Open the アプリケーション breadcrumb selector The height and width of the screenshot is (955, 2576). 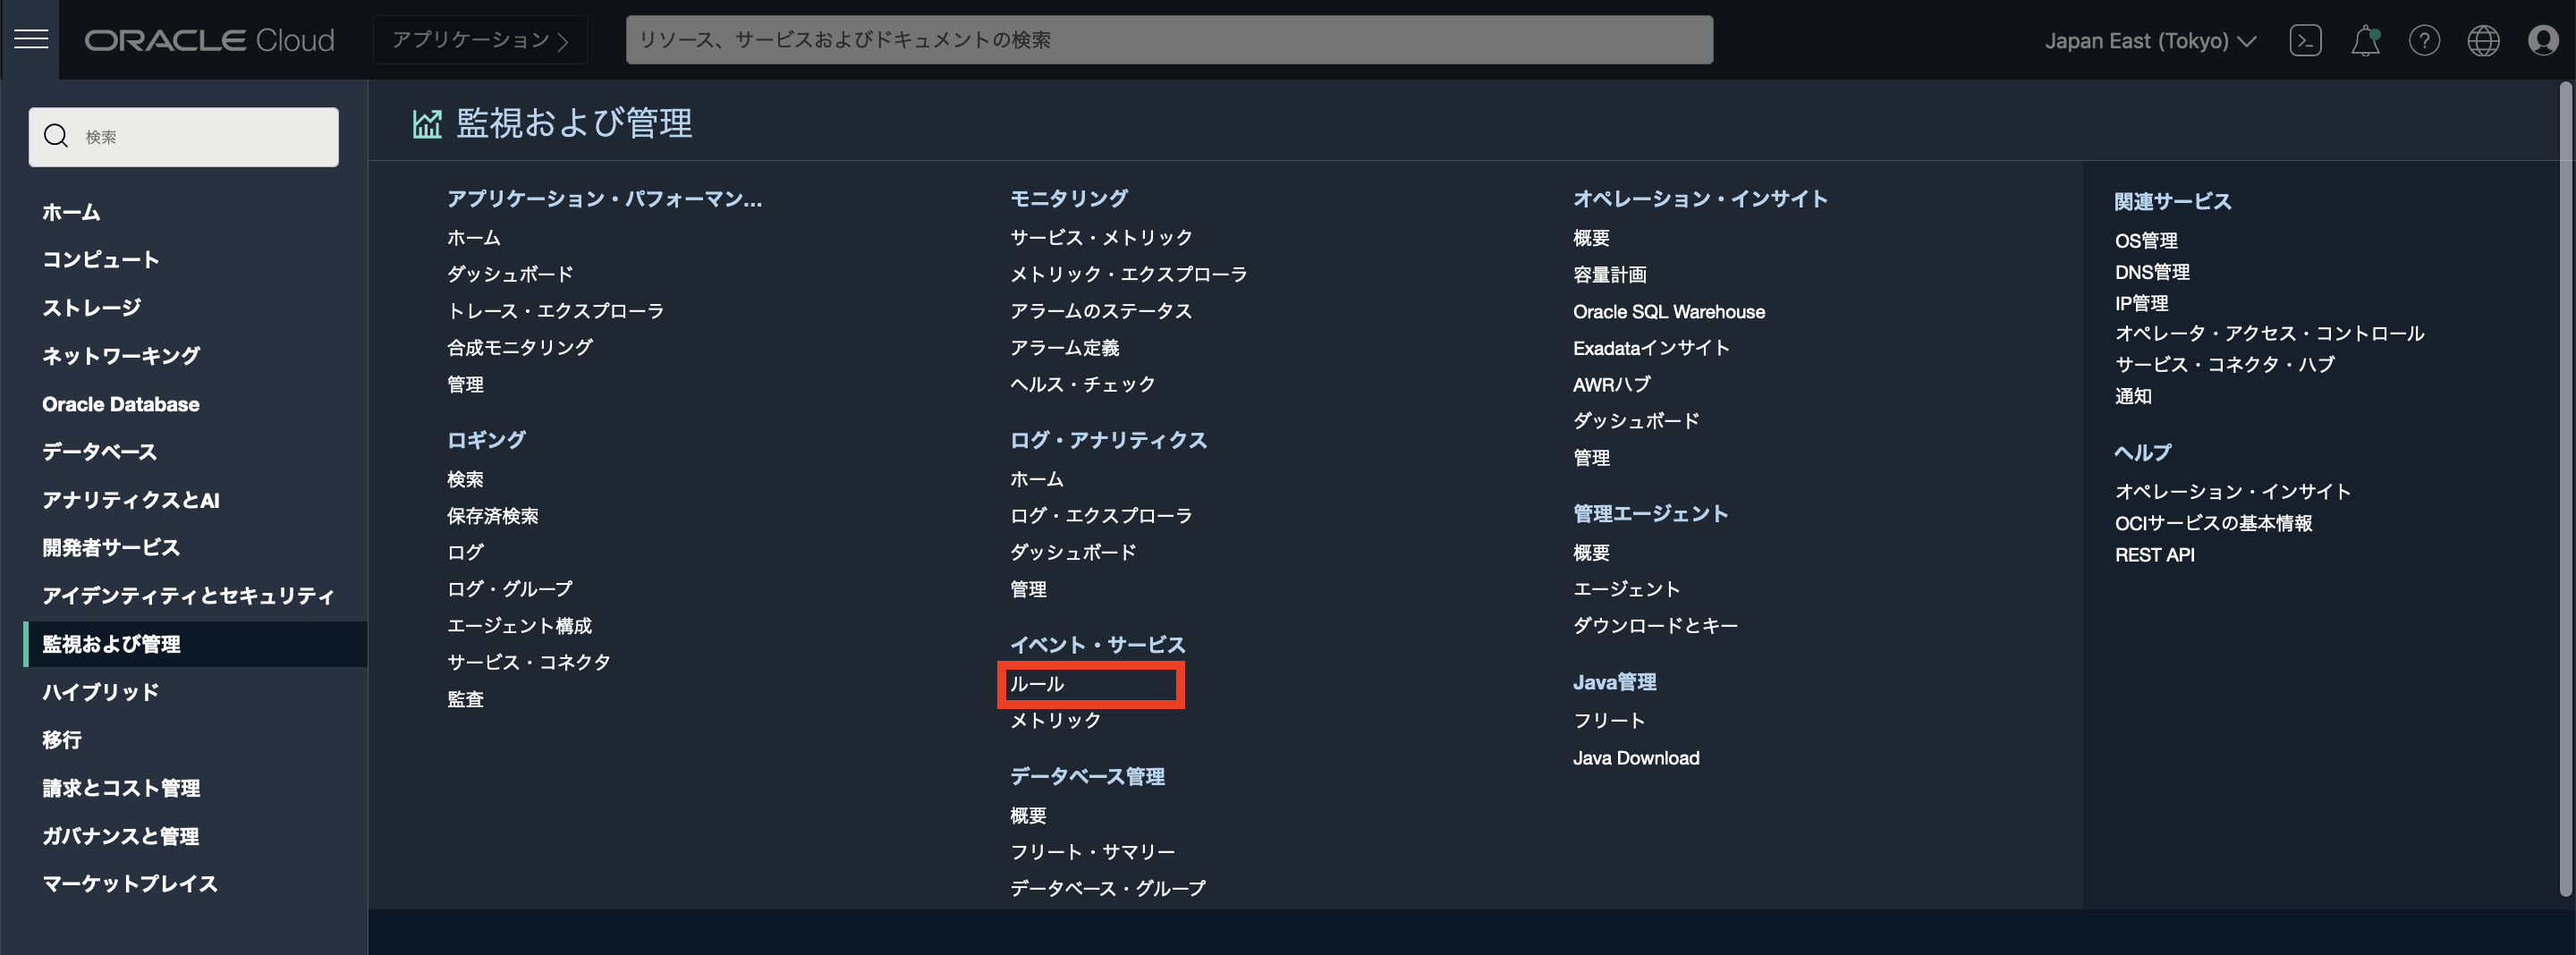tap(479, 40)
